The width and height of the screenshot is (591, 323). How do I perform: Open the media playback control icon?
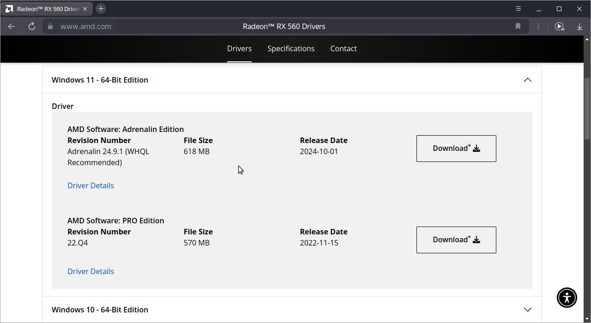559,26
